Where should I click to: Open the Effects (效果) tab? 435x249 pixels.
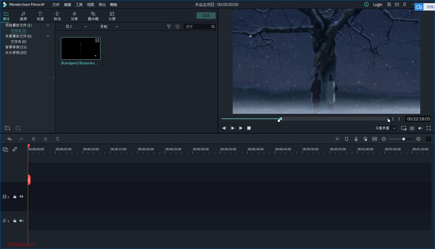[x=74, y=16]
